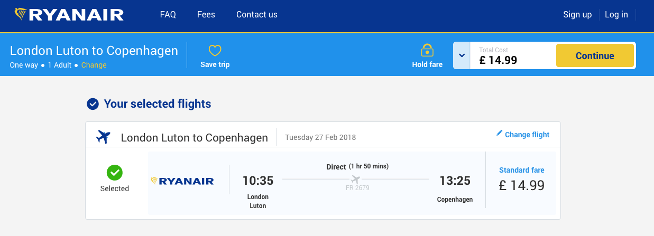The height and width of the screenshot is (236, 654).
Task: Open the FAQ menu item
Action: click(x=168, y=14)
